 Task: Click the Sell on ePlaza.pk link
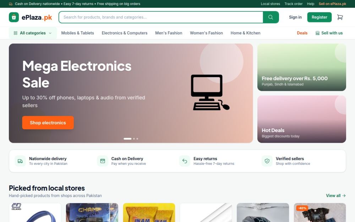point(332,4)
